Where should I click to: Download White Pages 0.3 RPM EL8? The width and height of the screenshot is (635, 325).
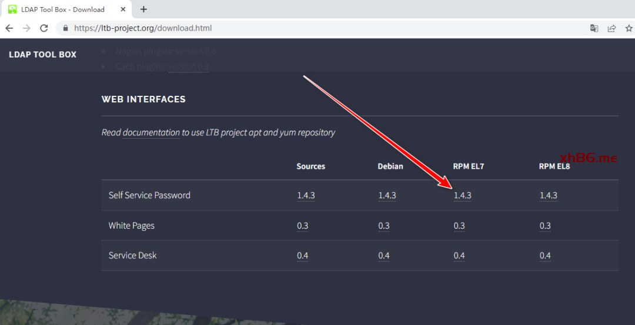click(545, 226)
